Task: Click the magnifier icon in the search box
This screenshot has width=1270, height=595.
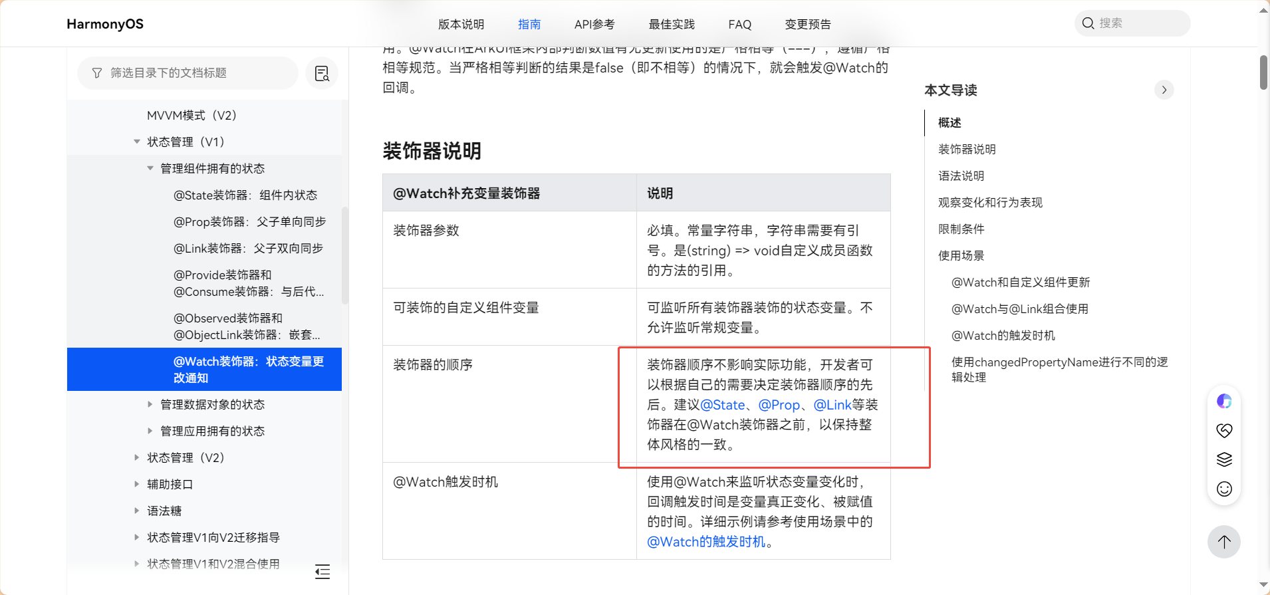Action: [1088, 23]
